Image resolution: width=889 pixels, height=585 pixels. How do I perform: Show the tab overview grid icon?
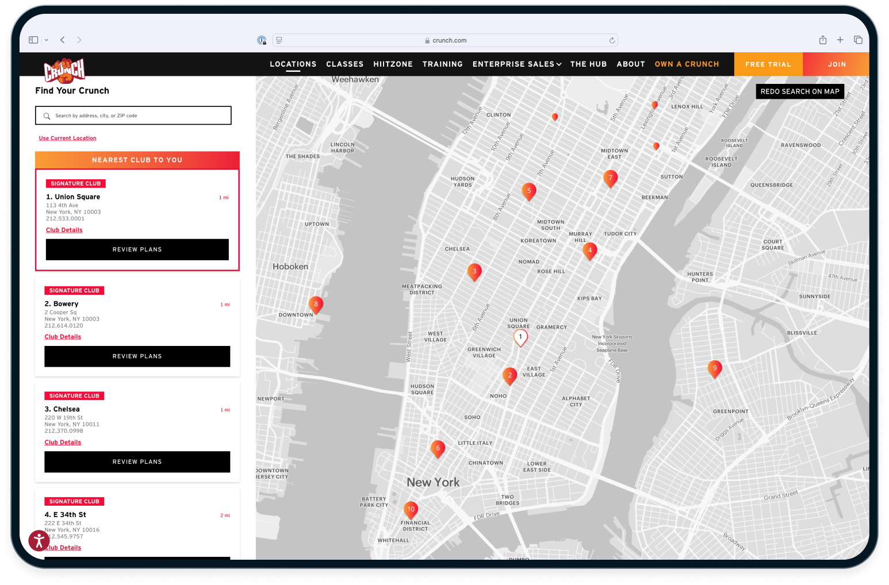coord(858,40)
